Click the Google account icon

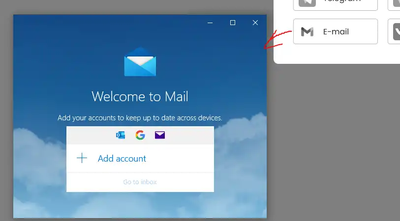[140, 135]
